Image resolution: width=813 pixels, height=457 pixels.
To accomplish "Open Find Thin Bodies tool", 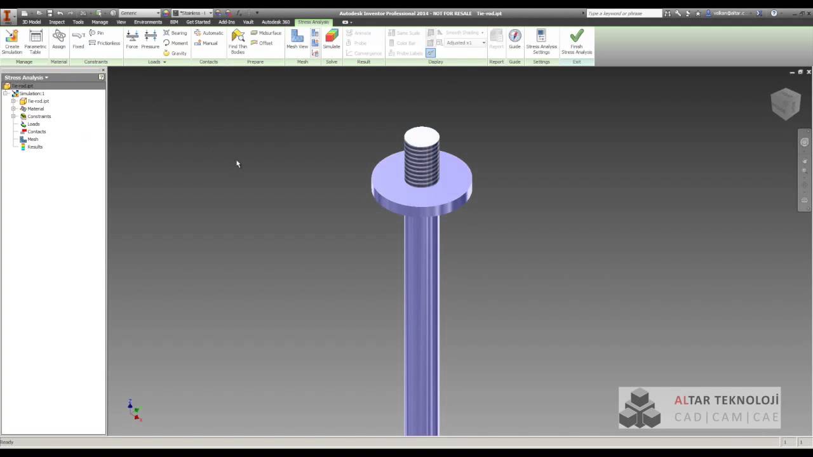I will (x=238, y=42).
